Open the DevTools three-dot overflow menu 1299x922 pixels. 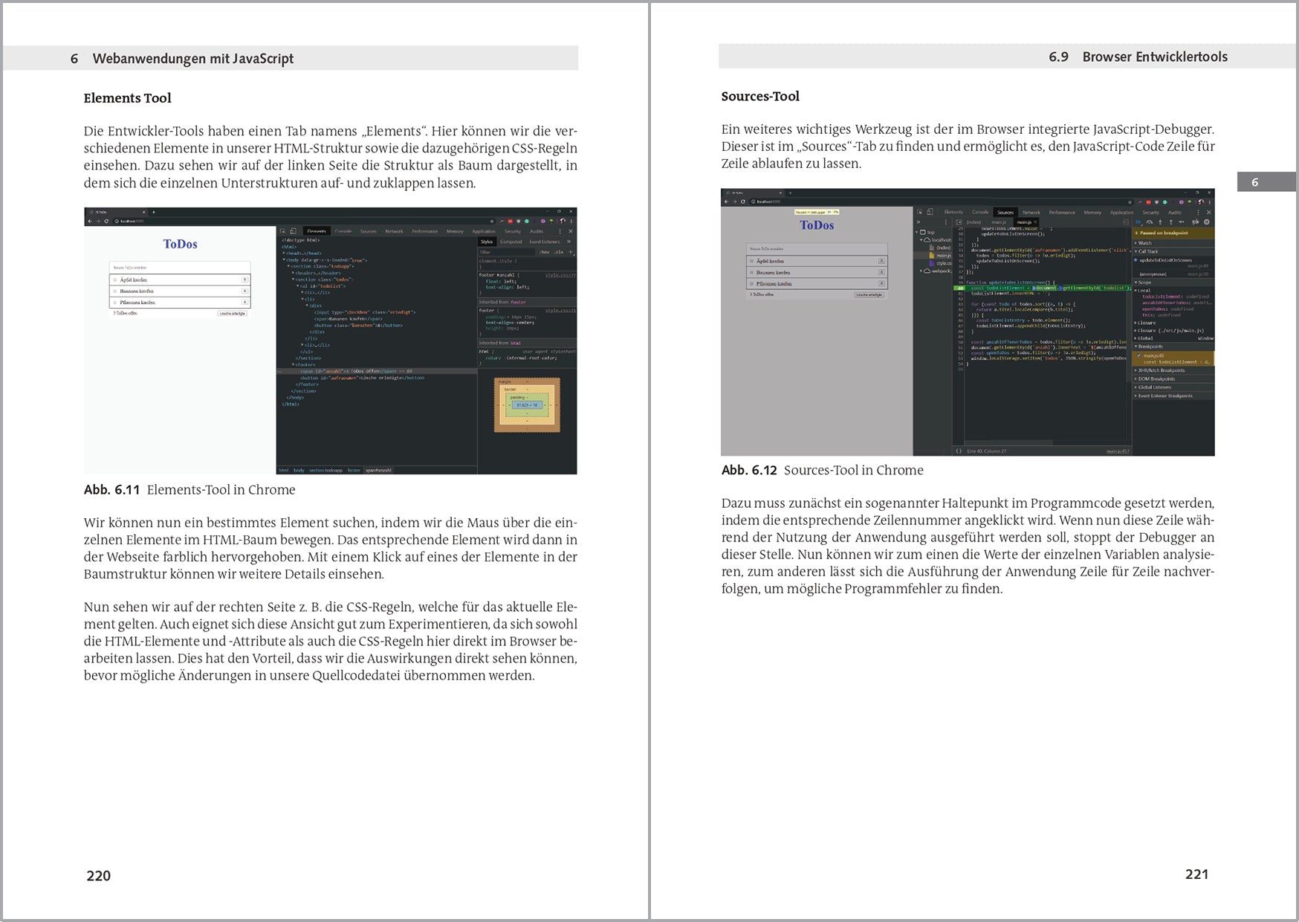click(x=560, y=230)
